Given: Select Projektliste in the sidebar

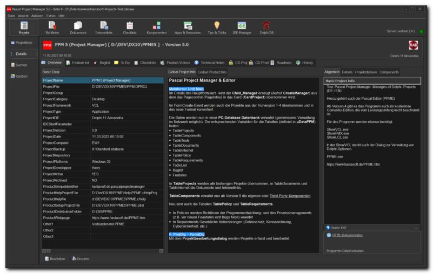Looking at the screenshot, I should coord(22,43).
